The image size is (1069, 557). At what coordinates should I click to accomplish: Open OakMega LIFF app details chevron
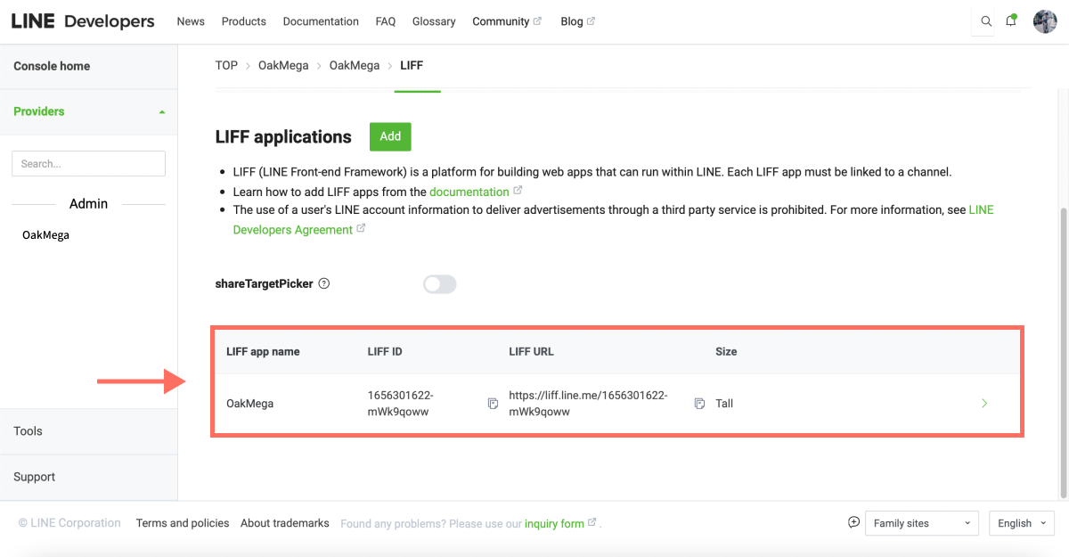tap(984, 404)
